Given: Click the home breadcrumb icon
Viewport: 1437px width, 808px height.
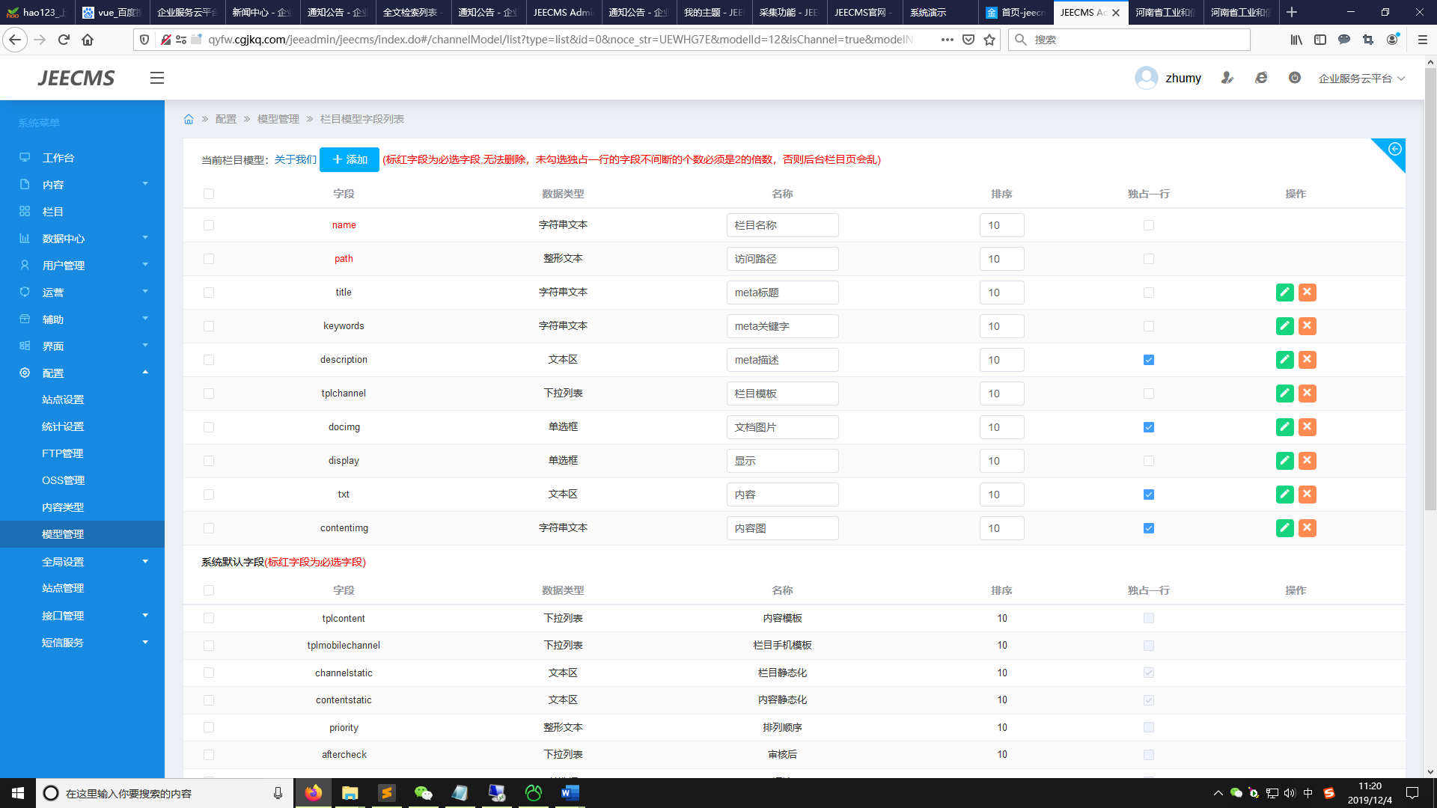Looking at the screenshot, I should 189,119.
